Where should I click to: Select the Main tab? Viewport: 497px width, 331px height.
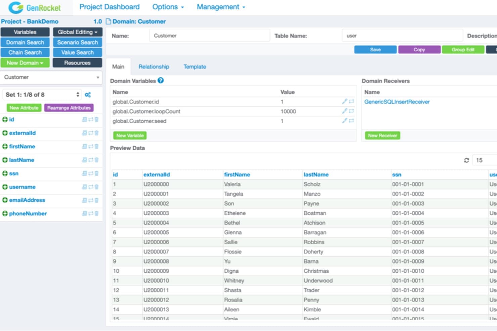tap(118, 67)
